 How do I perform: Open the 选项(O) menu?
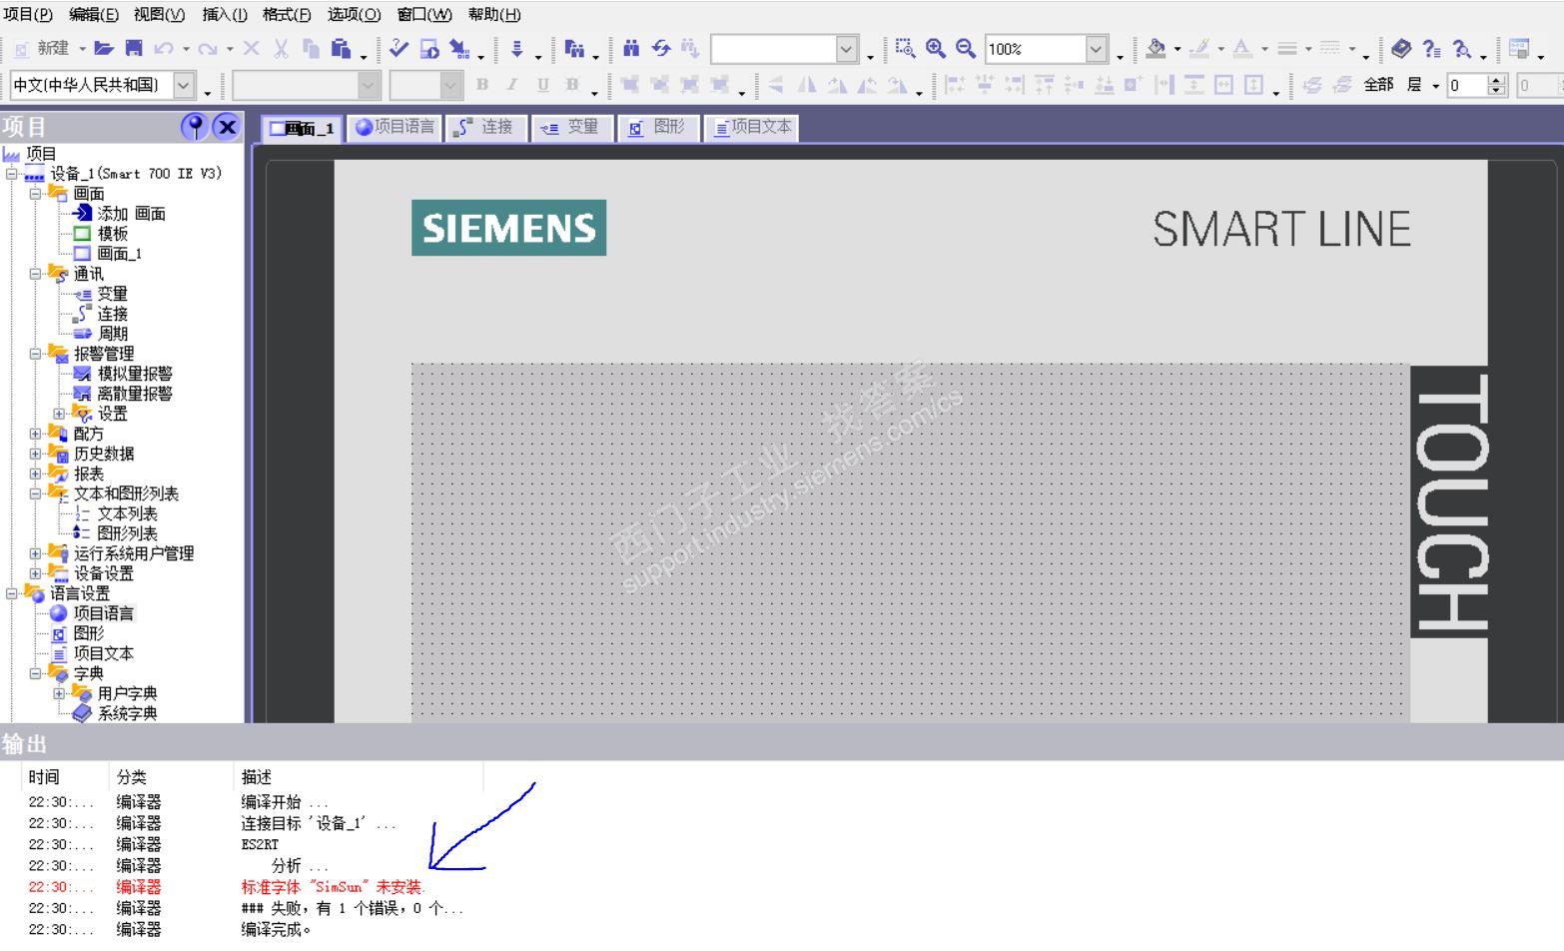[355, 14]
